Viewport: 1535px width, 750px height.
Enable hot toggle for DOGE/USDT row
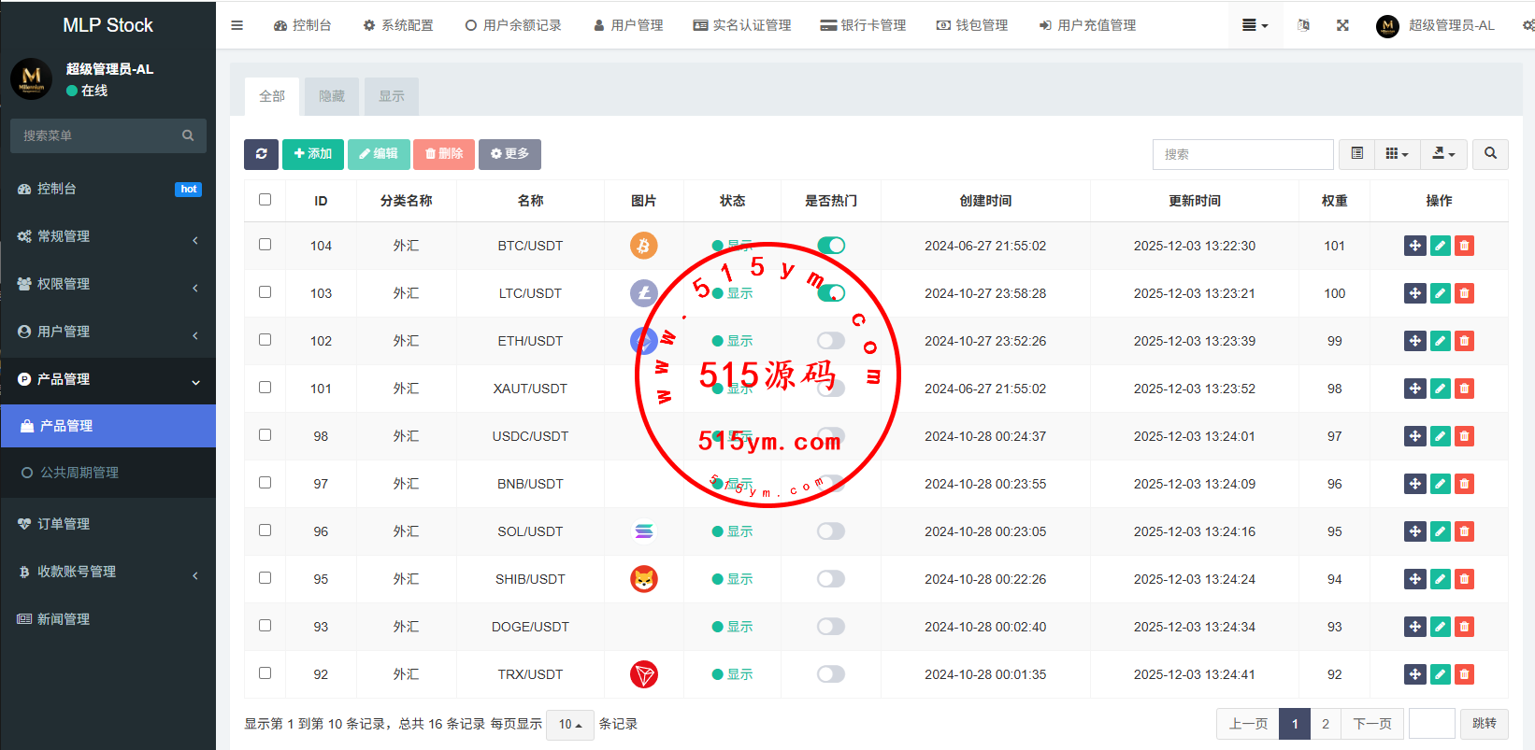coord(830,627)
